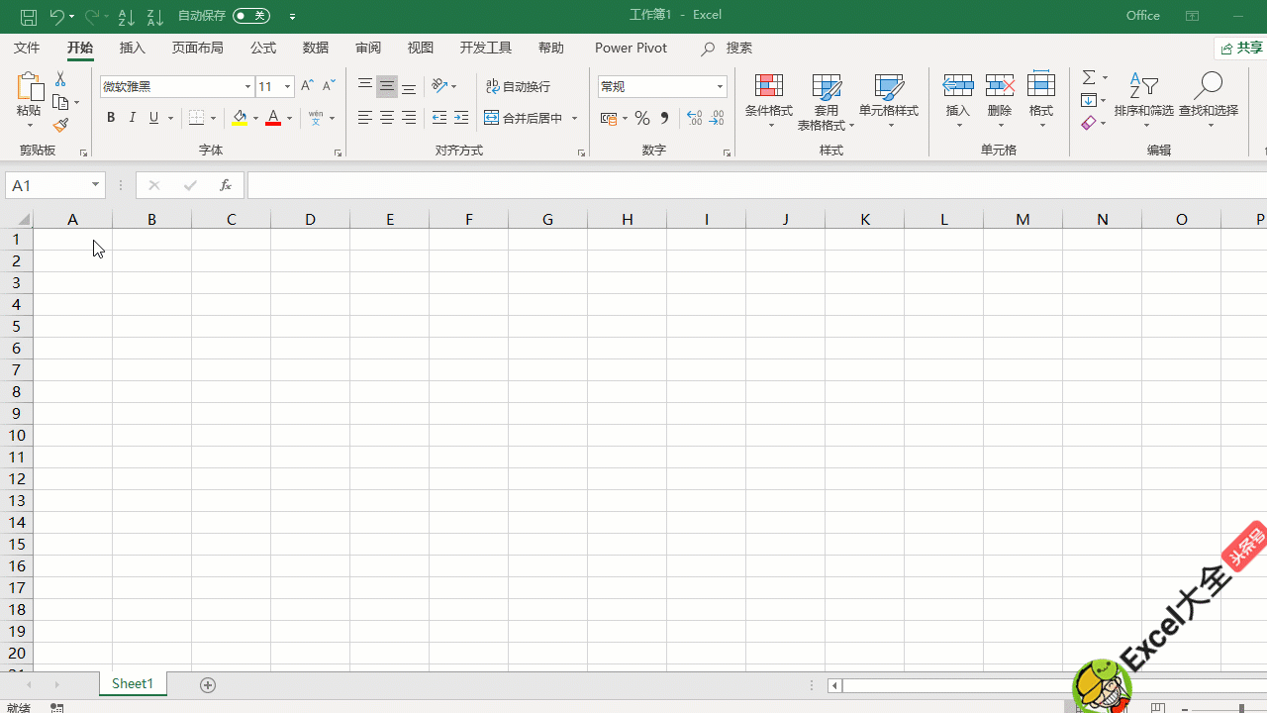Click the Format Painter brush icon
Viewport: 1267px width, 713px height.
(60, 126)
